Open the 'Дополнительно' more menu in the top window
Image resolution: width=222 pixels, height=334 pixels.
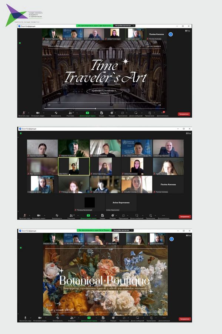163,112
